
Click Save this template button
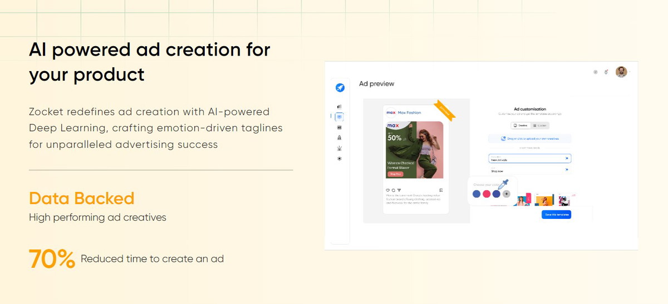tap(556, 215)
